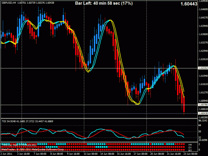Click the 32 level on TDI scale
The width and height of the screenshot is (208, 156).
(x=200, y=137)
